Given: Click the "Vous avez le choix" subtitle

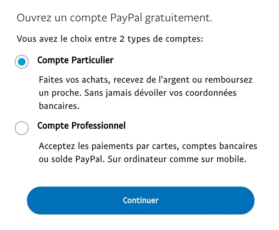Looking at the screenshot, I should pos(110,39).
